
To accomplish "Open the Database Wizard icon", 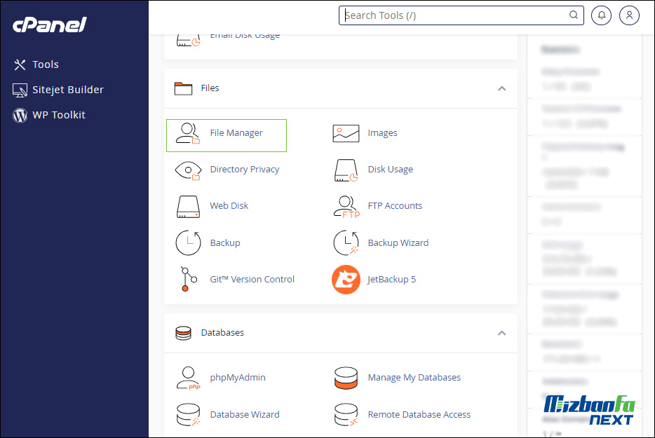I will pyautogui.click(x=188, y=415).
